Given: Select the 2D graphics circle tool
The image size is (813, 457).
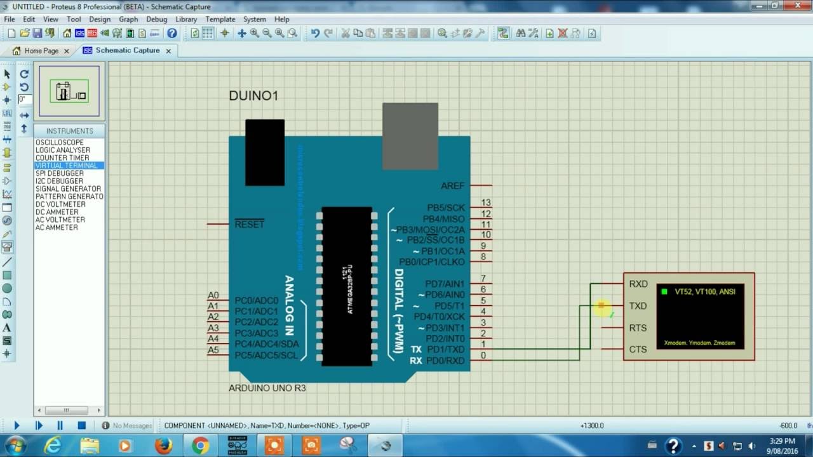Looking at the screenshot, I should [7, 289].
